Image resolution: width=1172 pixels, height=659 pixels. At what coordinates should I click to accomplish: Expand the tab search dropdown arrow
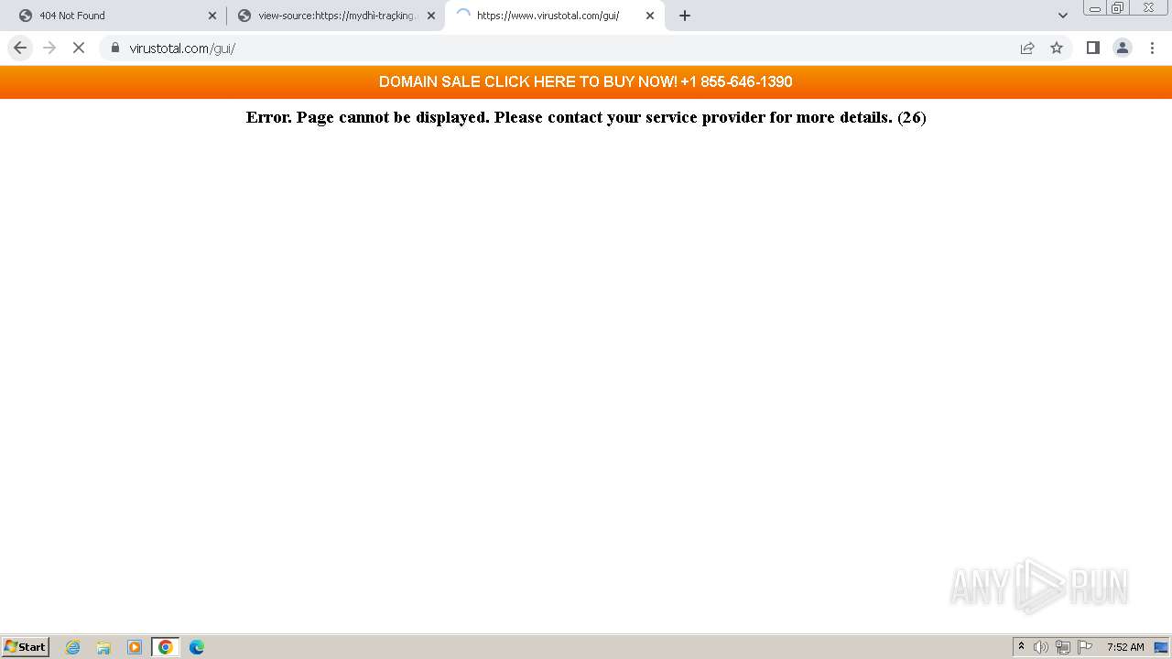1063,16
